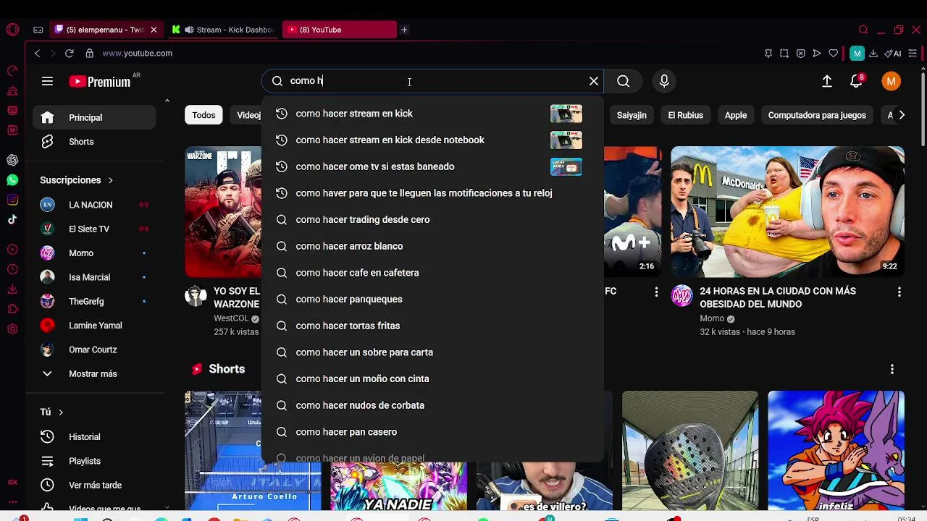Open Historial in the sidebar
Viewport: 927px width, 521px height.
94,437
